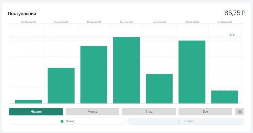The height and width of the screenshot is (133, 253).
Task: Open the calendar date picker icon
Action: [239, 112]
